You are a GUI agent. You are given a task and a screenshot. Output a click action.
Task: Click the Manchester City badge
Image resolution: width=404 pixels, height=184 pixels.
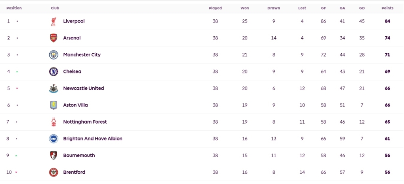[x=54, y=55]
